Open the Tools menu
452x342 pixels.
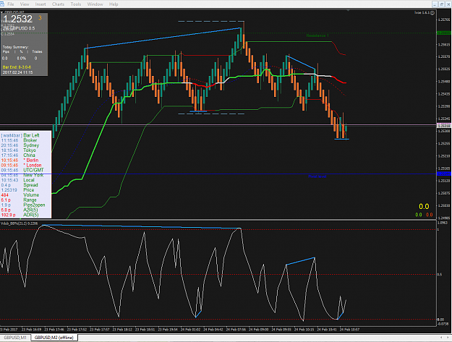(x=76, y=4)
